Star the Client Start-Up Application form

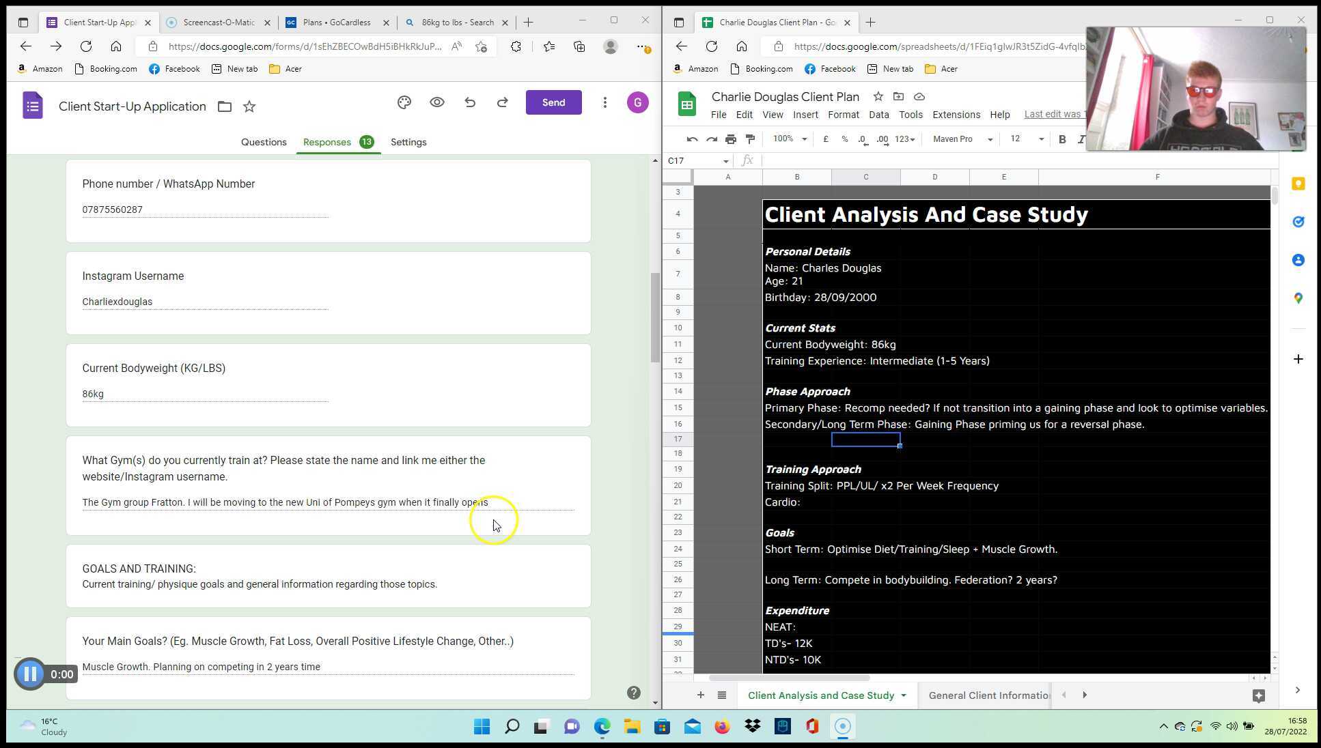(x=249, y=106)
